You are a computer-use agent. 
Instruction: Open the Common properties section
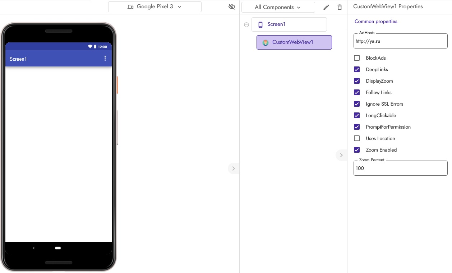376,21
